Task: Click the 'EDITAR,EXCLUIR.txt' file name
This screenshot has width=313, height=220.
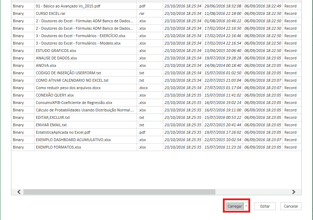Action: point(53,117)
